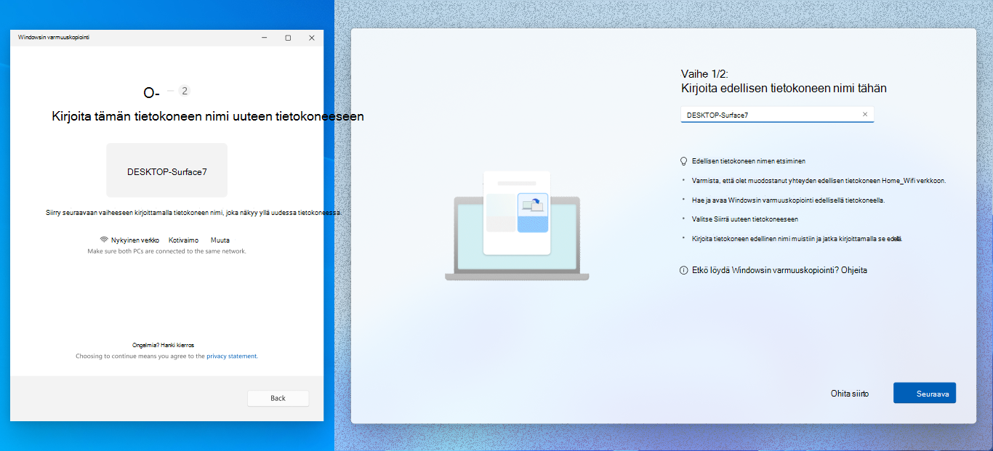Click the Seuraava button
Screen dimensions: 993x451
click(x=925, y=393)
